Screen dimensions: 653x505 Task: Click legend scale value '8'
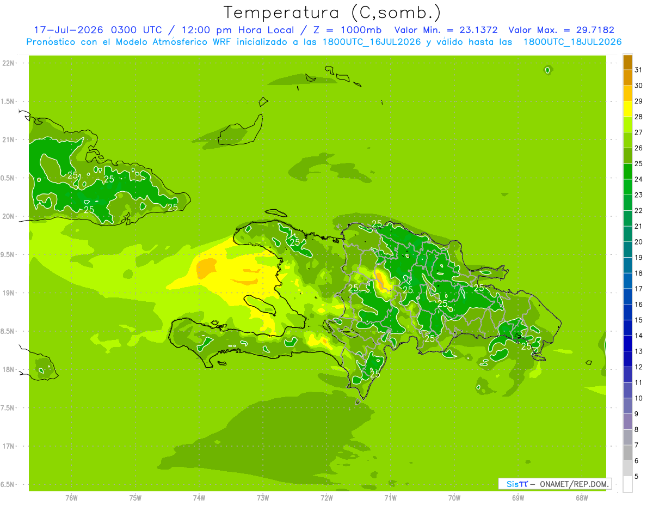pyautogui.click(x=637, y=429)
